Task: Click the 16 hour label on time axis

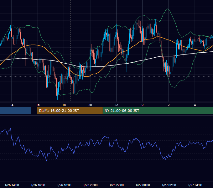Action: tap(38, 105)
